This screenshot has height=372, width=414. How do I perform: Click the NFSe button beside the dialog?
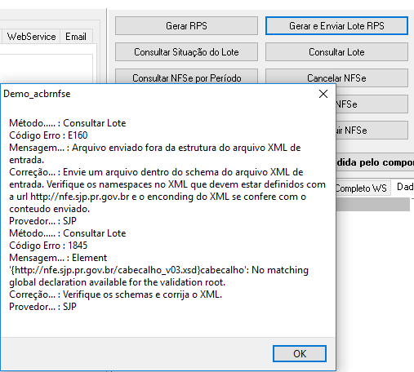372,104
